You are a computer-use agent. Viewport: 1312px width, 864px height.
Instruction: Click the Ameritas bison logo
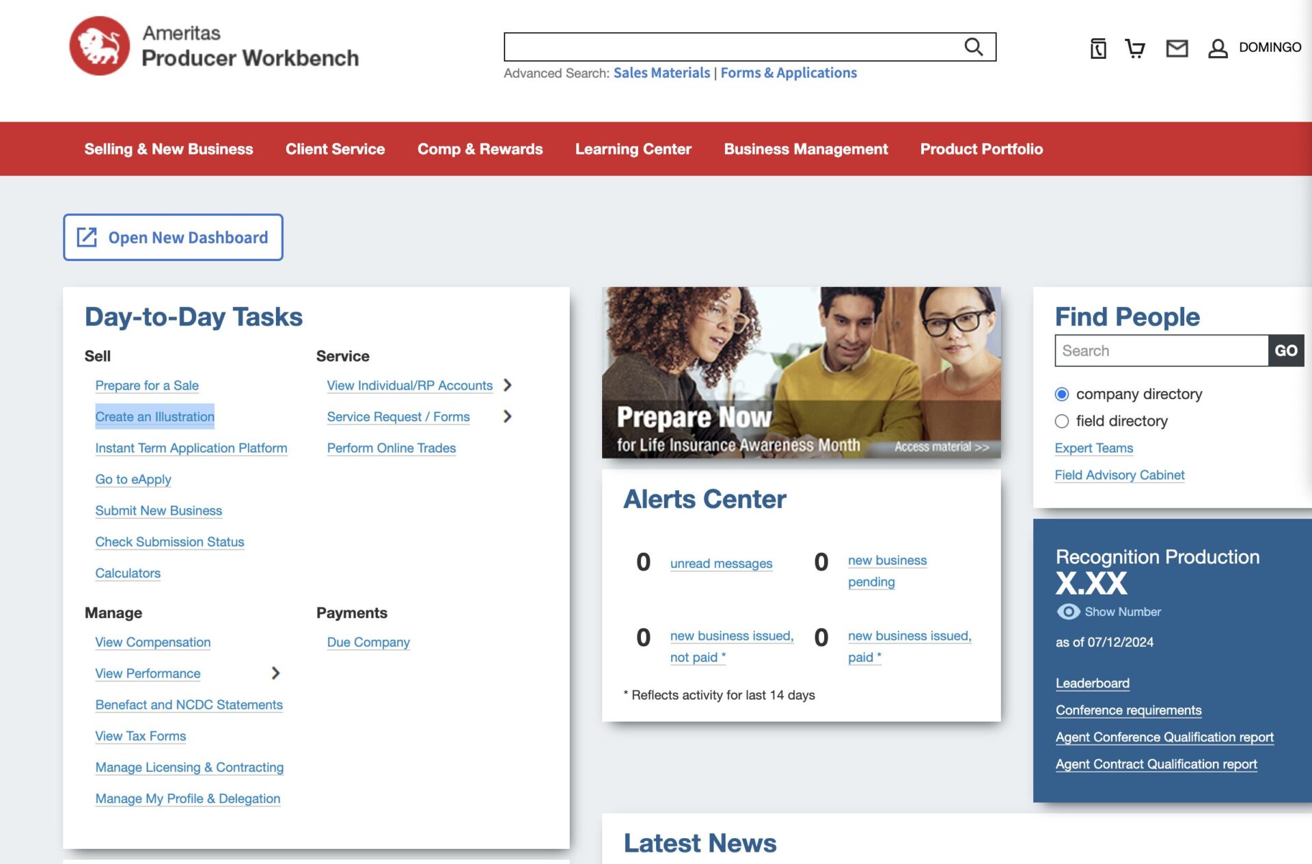pos(100,46)
